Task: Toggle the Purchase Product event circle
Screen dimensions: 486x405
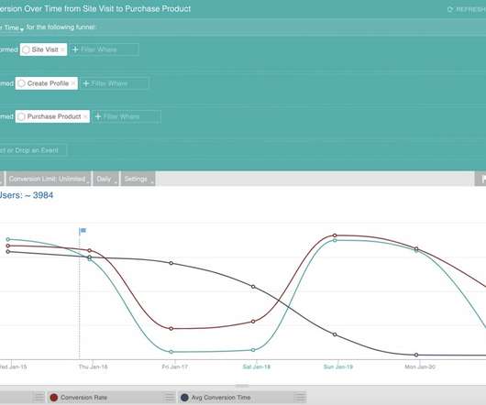Action: pos(21,116)
